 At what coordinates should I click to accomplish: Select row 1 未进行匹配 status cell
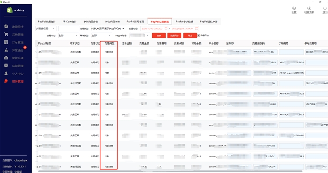point(76,52)
